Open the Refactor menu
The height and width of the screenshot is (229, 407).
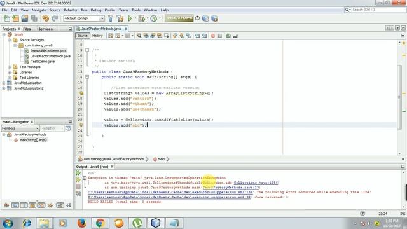[x=71, y=10]
